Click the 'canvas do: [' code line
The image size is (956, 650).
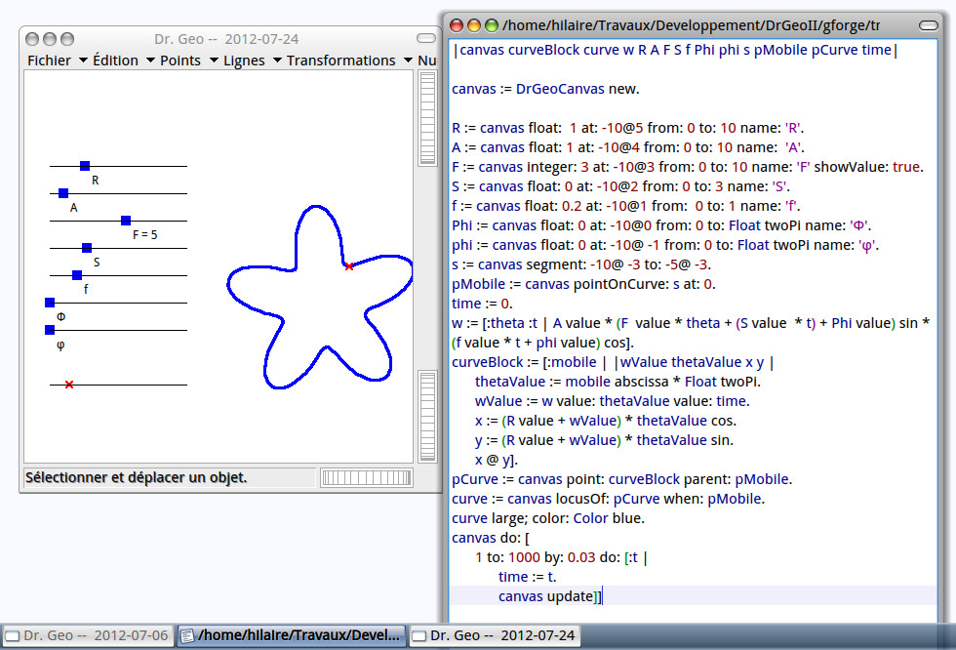point(490,538)
